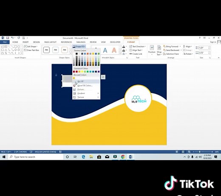Click the Selection Pane icon
The height and width of the screenshot is (196, 221).
[164, 54]
